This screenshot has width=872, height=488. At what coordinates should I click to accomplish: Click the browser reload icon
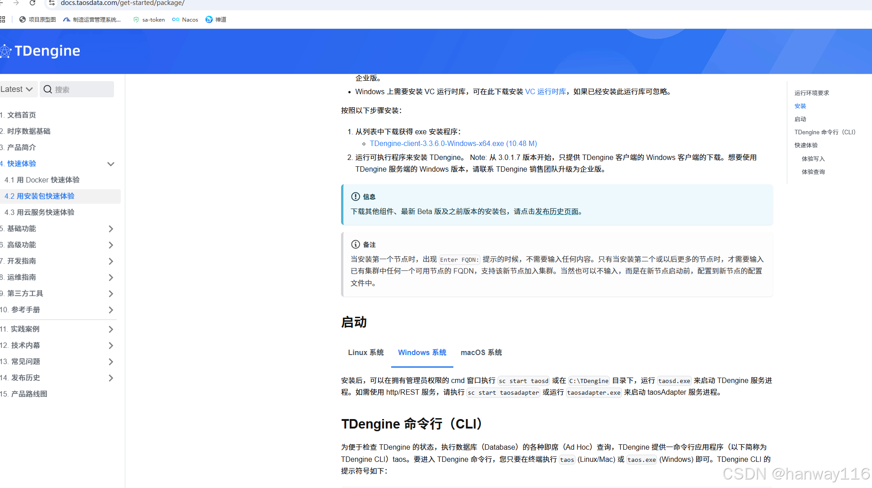(x=32, y=3)
